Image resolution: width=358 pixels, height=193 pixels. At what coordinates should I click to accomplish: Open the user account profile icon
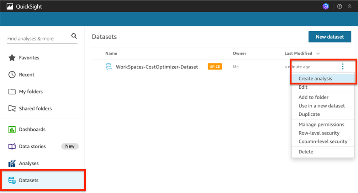click(x=349, y=6)
